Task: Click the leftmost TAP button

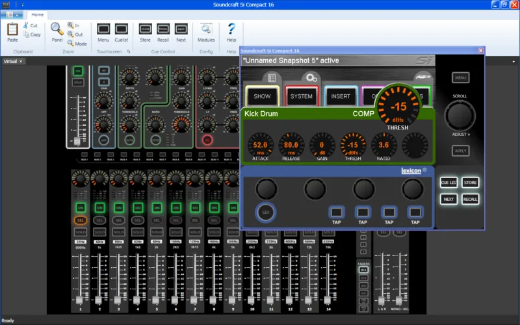Action: (x=337, y=212)
